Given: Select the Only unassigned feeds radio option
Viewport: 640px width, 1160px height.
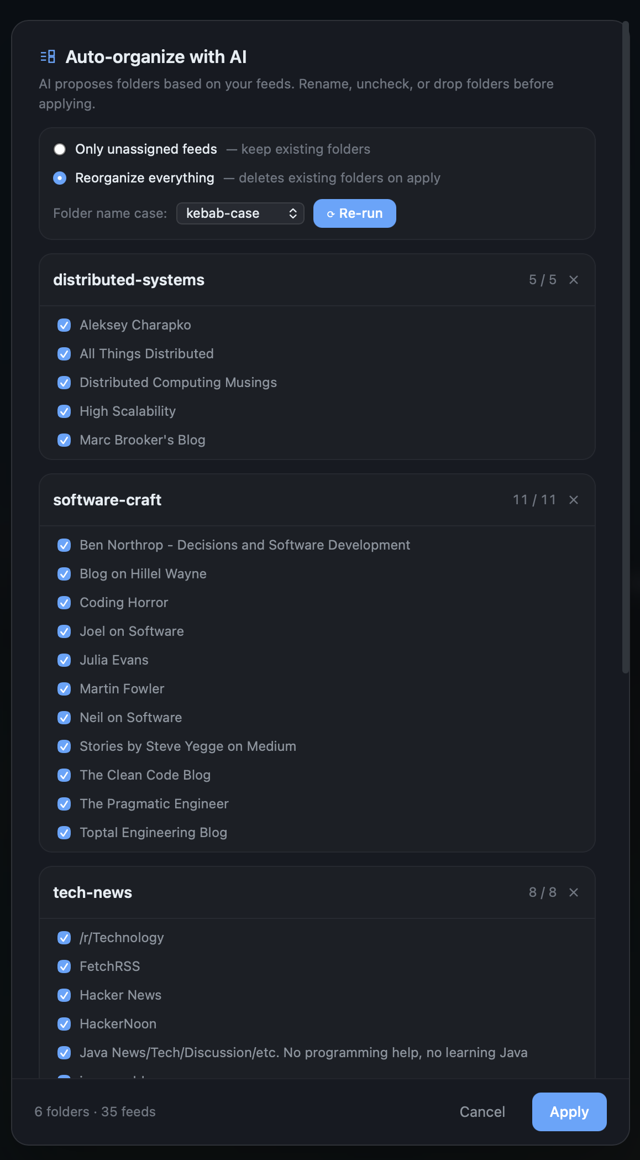Looking at the screenshot, I should pos(60,149).
